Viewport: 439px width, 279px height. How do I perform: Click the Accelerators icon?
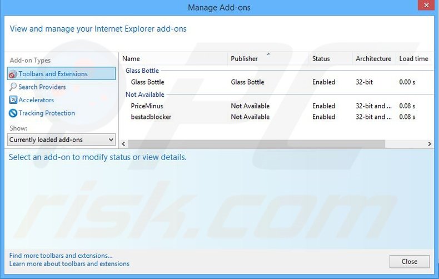click(13, 100)
